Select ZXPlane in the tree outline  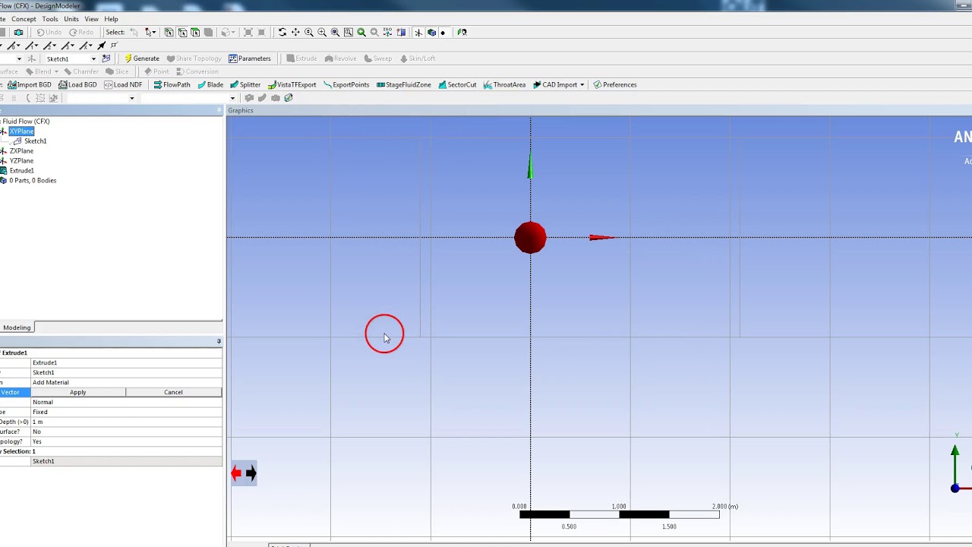point(21,151)
